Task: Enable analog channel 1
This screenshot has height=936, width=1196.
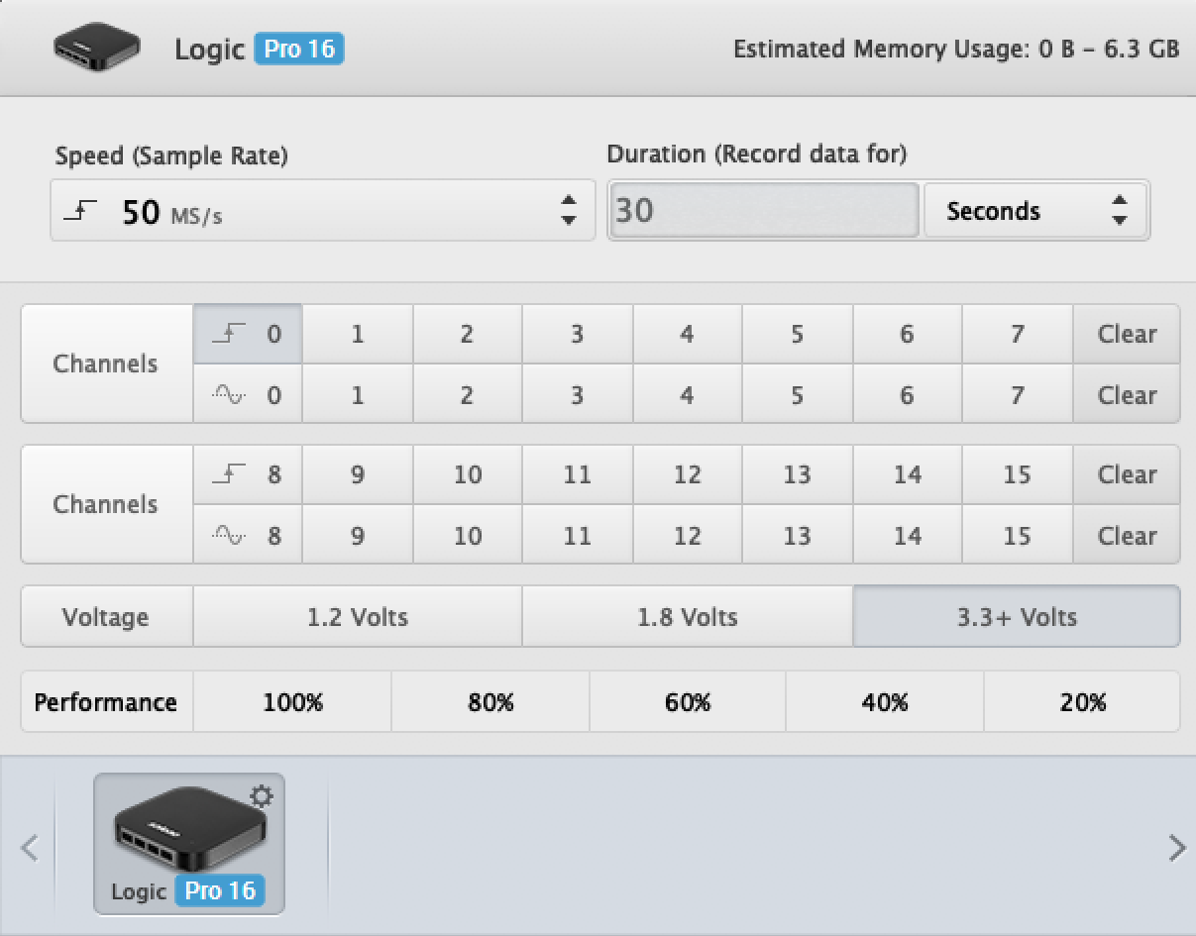Action: pyautogui.click(x=358, y=394)
